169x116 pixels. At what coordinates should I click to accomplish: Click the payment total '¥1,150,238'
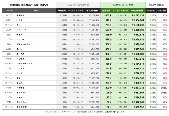click(x=138, y=25)
